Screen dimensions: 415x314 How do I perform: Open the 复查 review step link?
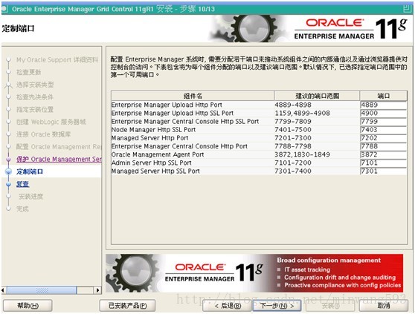(22, 184)
